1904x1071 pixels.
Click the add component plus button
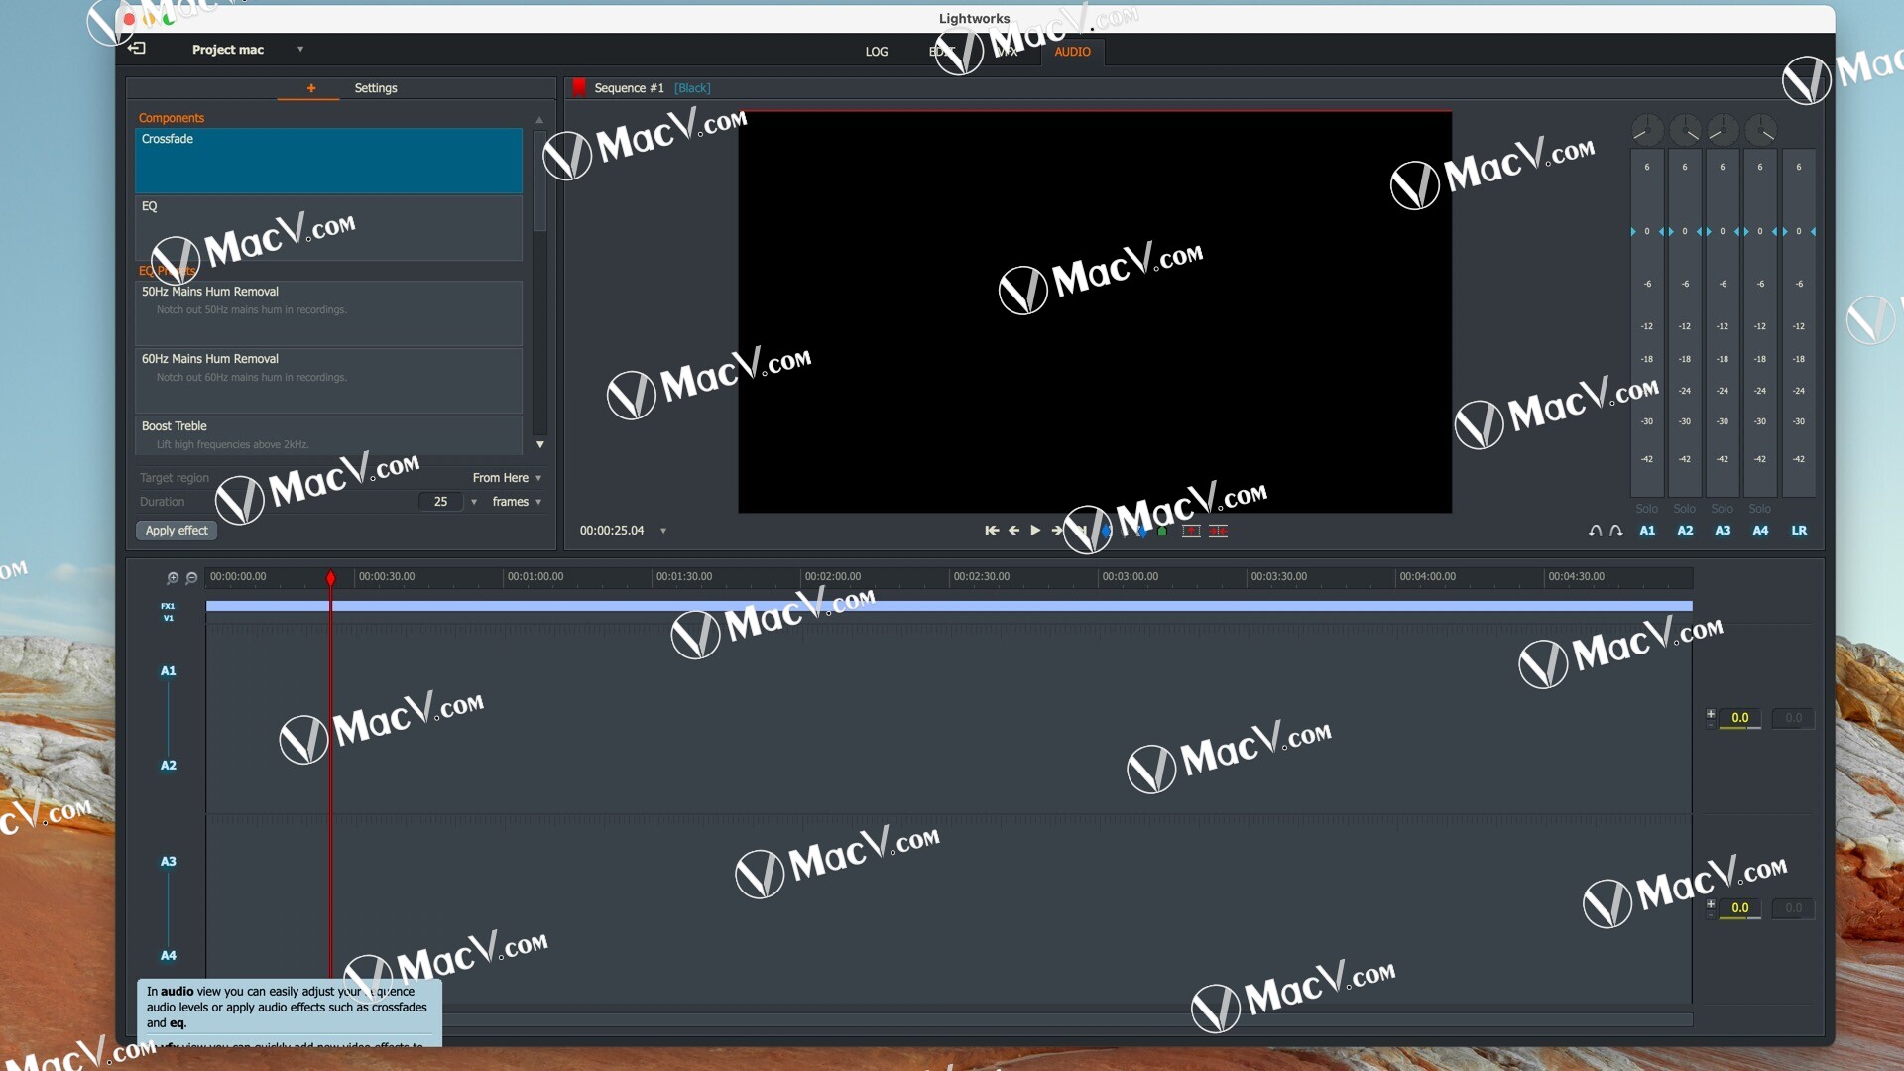[310, 87]
